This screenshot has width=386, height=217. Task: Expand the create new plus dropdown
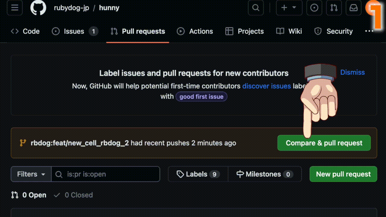tap(289, 8)
